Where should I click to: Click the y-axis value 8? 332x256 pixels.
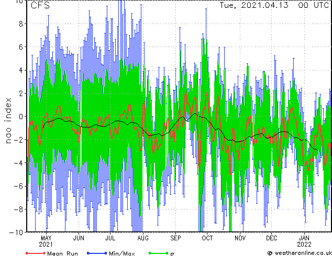pyautogui.click(x=21, y=24)
